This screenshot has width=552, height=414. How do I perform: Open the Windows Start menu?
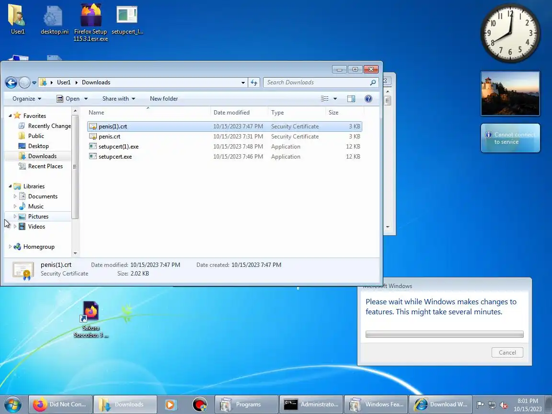(x=13, y=404)
